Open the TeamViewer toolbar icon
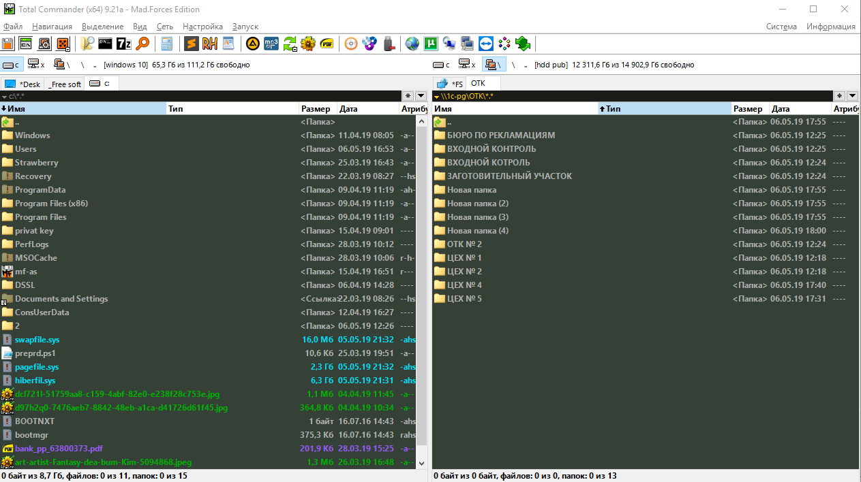 (486, 44)
